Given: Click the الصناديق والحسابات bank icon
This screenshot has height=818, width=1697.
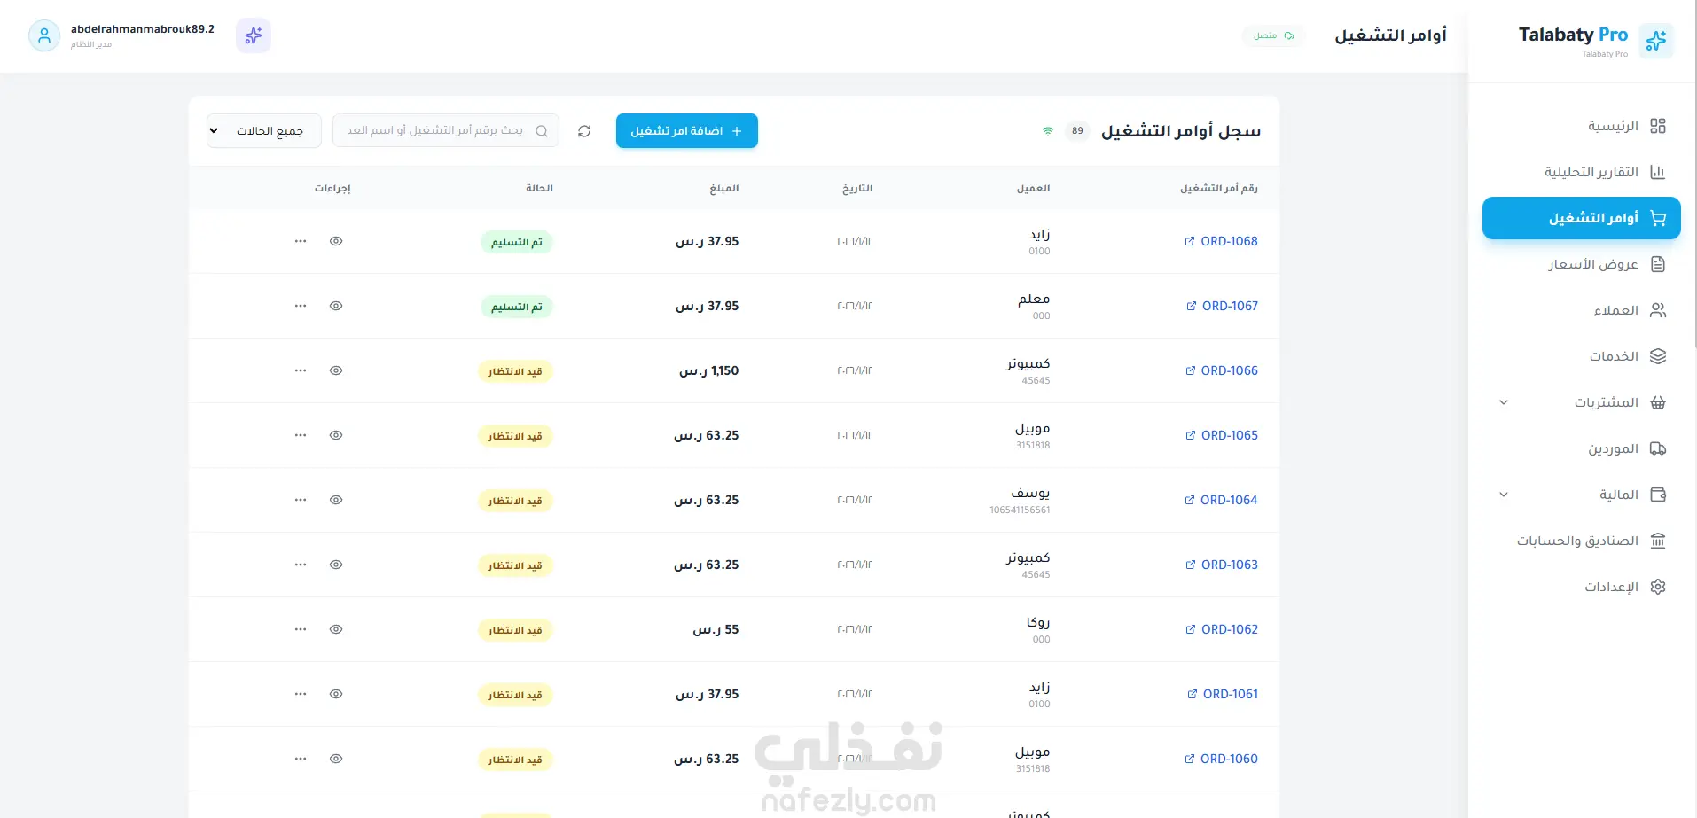Looking at the screenshot, I should click(x=1658, y=541).
